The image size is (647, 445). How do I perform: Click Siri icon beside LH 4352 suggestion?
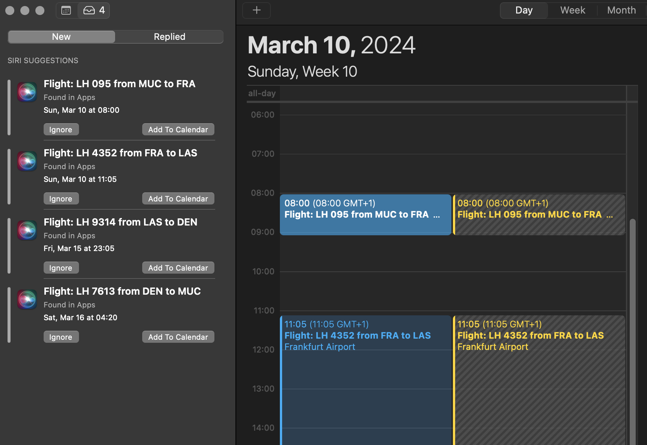pos(27,161)
